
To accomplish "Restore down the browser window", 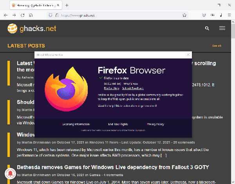I will (x=219, y=5).
